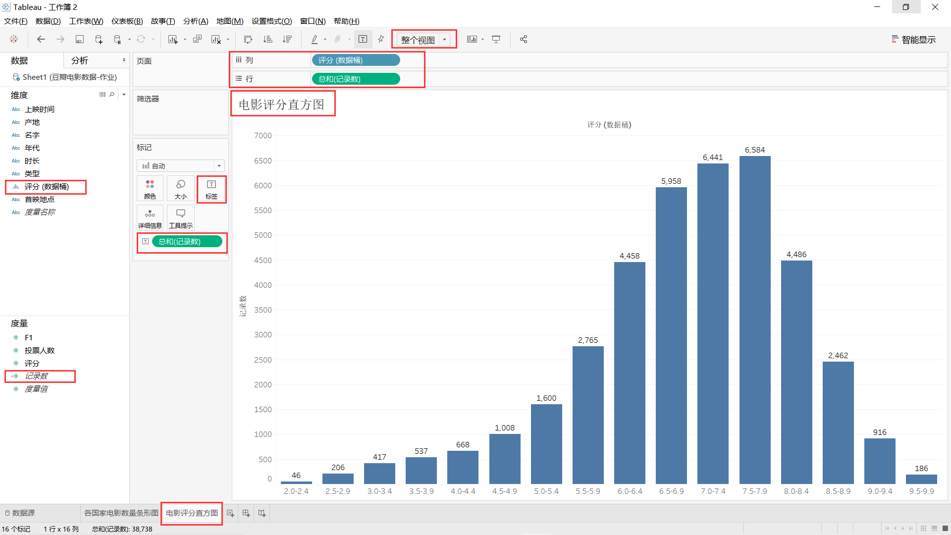951x535 pixels.
Task: Click the 标签 label button on marks card
Action: pyautogui.click(x=211, y=189)
